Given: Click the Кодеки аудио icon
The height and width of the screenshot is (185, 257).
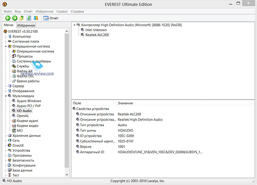Looking at the screenshot, I should click(x=14, y=121).
